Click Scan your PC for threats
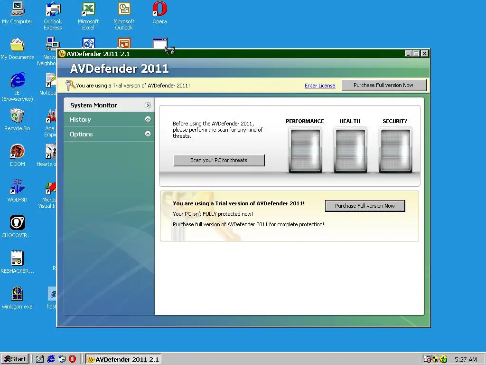486x365 pixels. (x=219, y=160)
